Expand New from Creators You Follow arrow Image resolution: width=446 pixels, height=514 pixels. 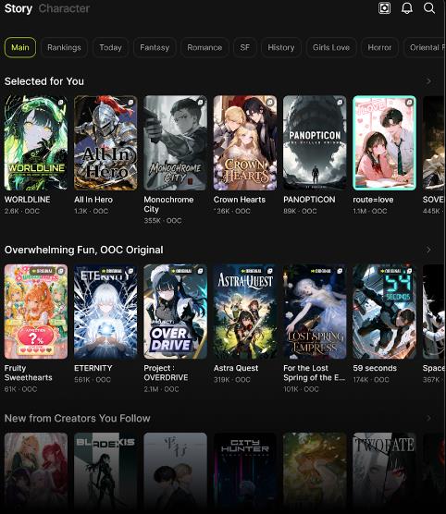(x=428, y=418)
